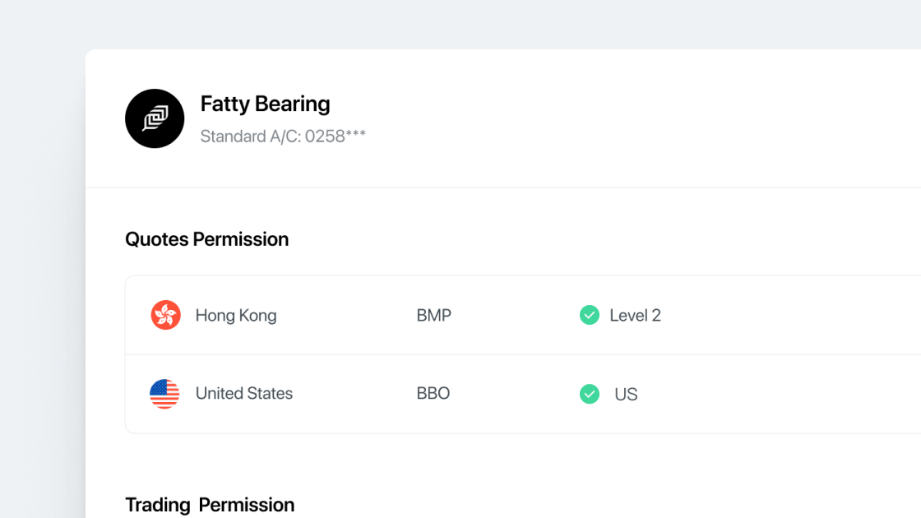Open the Trading Permission section heading

coord(210,504)
